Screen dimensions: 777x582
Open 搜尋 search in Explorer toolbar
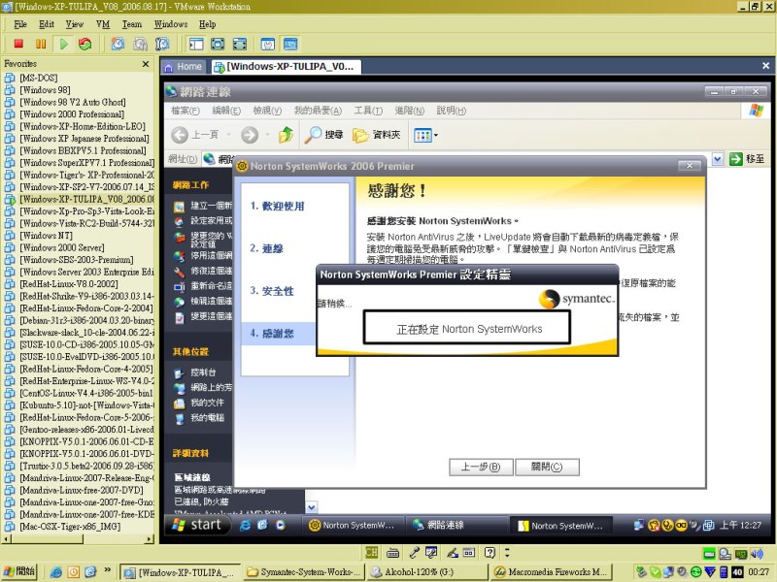[x=324, y=135]
